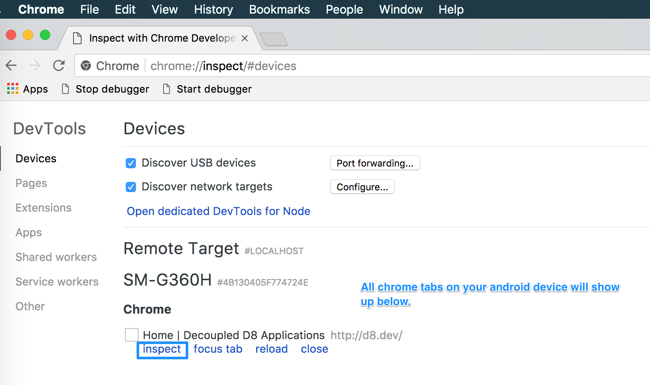Screen dimensions: 650x385
Task: Select Pages in DevTools sidebar
Action: pos(31,183)
